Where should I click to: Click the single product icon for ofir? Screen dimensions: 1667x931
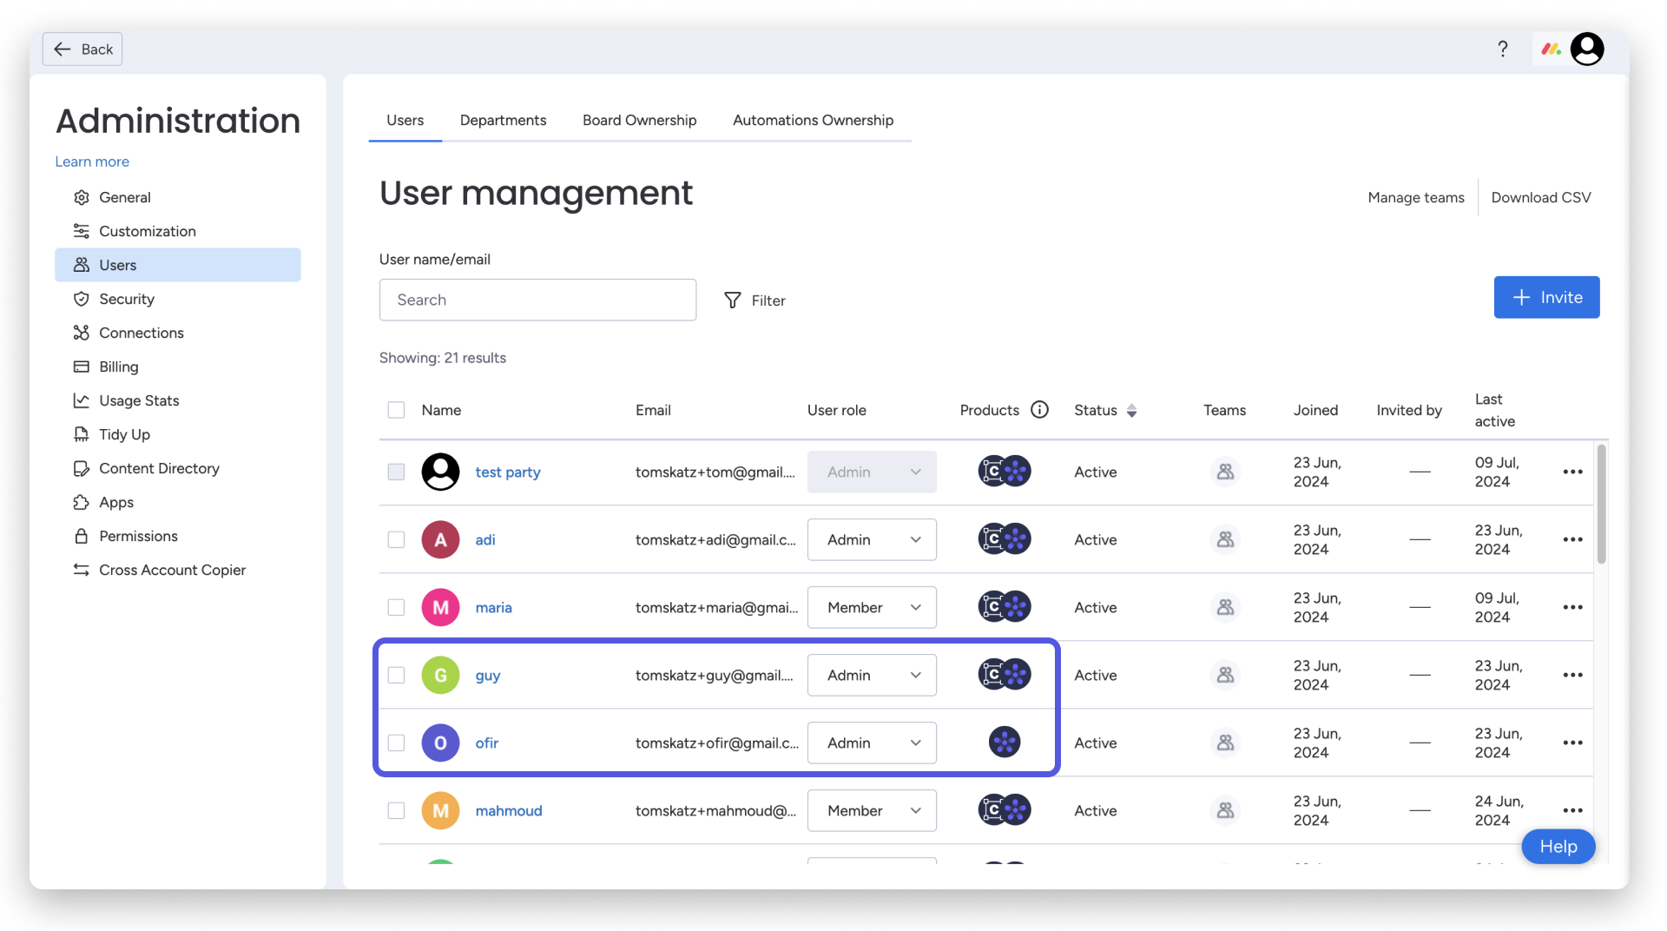(x=1005, y=742)
